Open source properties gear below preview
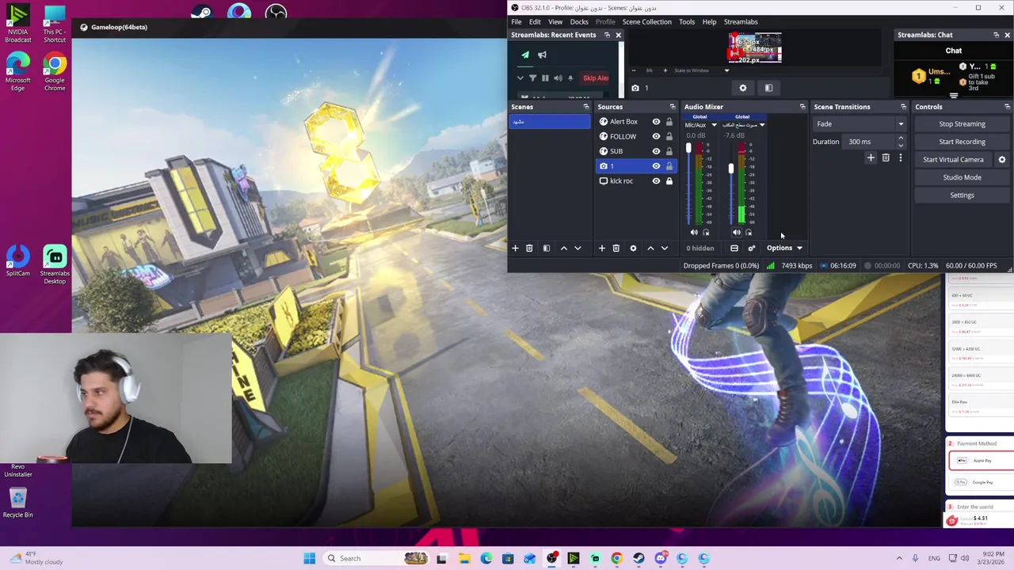1014x570 pixels. pyautogui.click(x=742, y=88)
